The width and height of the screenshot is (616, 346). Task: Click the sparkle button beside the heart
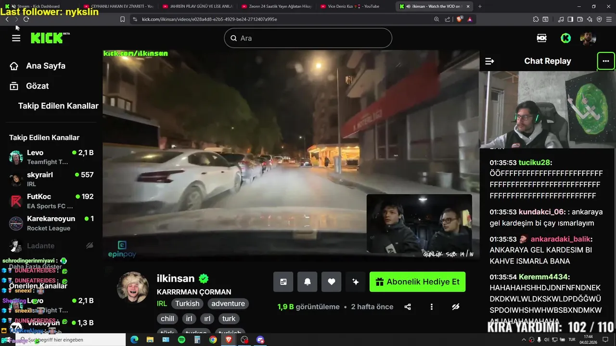[x=356, y=282]
